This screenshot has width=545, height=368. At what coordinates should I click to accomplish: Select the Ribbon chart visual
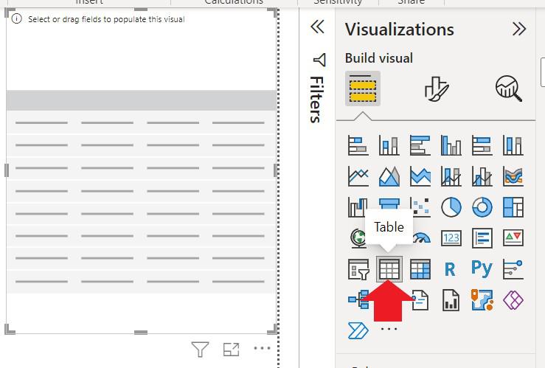tap(513, 176)
